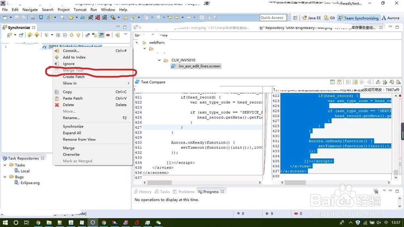
Task: Click the volume icon in system tray
Action: coord(379,223)
